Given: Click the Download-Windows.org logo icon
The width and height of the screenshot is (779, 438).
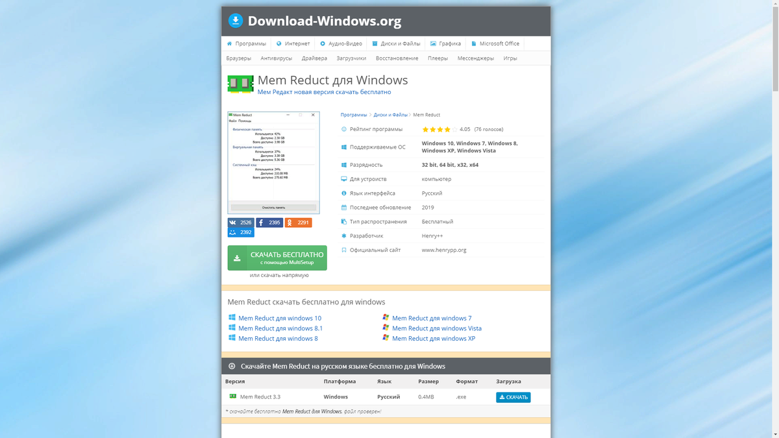Looking at the screenshot, I should click(236, 21).
